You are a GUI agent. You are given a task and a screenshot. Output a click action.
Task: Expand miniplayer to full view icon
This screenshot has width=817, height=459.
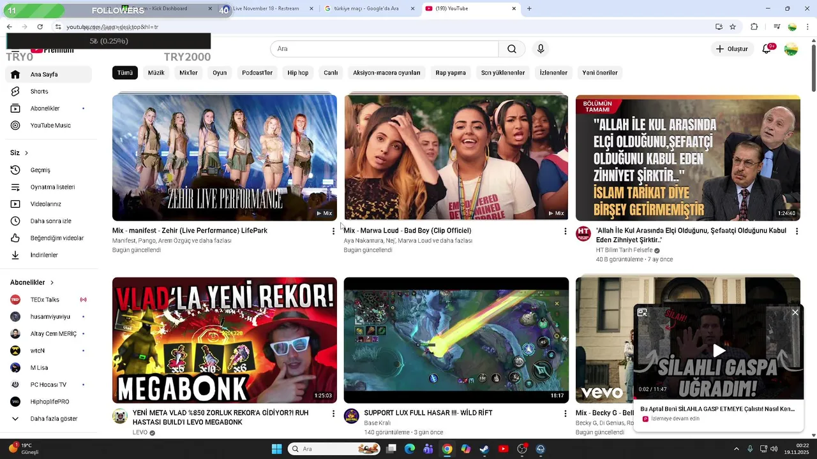click(642, 312)
